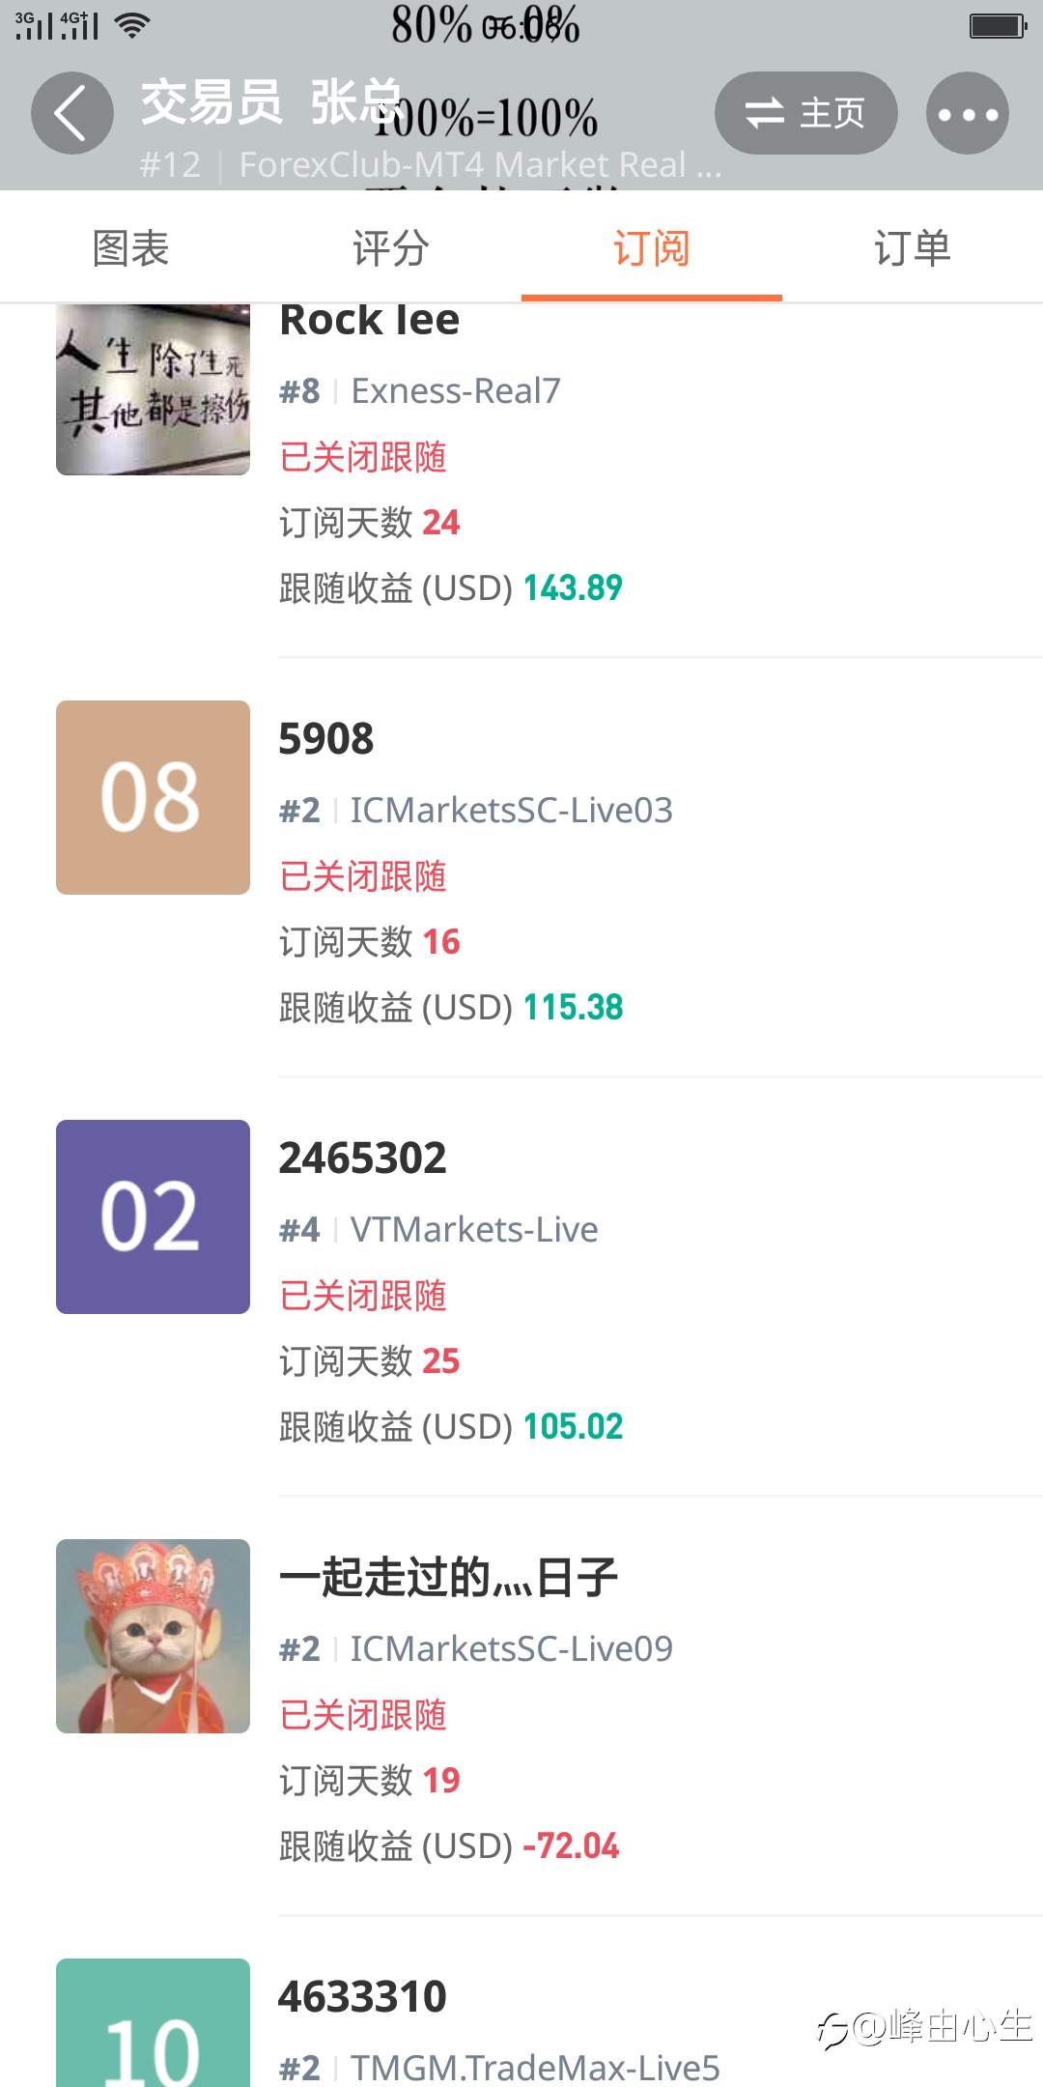Select the 订阅 tab
Screen dimensions: 1043x2087
pos(652,247)
